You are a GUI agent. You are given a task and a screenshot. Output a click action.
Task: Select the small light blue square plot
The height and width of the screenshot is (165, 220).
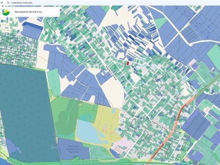(184, 78)
